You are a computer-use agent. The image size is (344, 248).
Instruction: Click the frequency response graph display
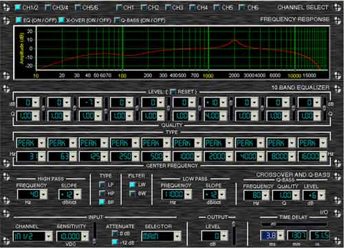172,52
